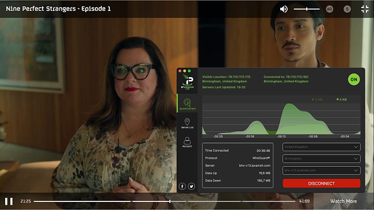Image resolution: width=374 pixels, height=210 pixels.
Task: Open IPVanish Twitter page icon
Action: [x=192, y=186]
